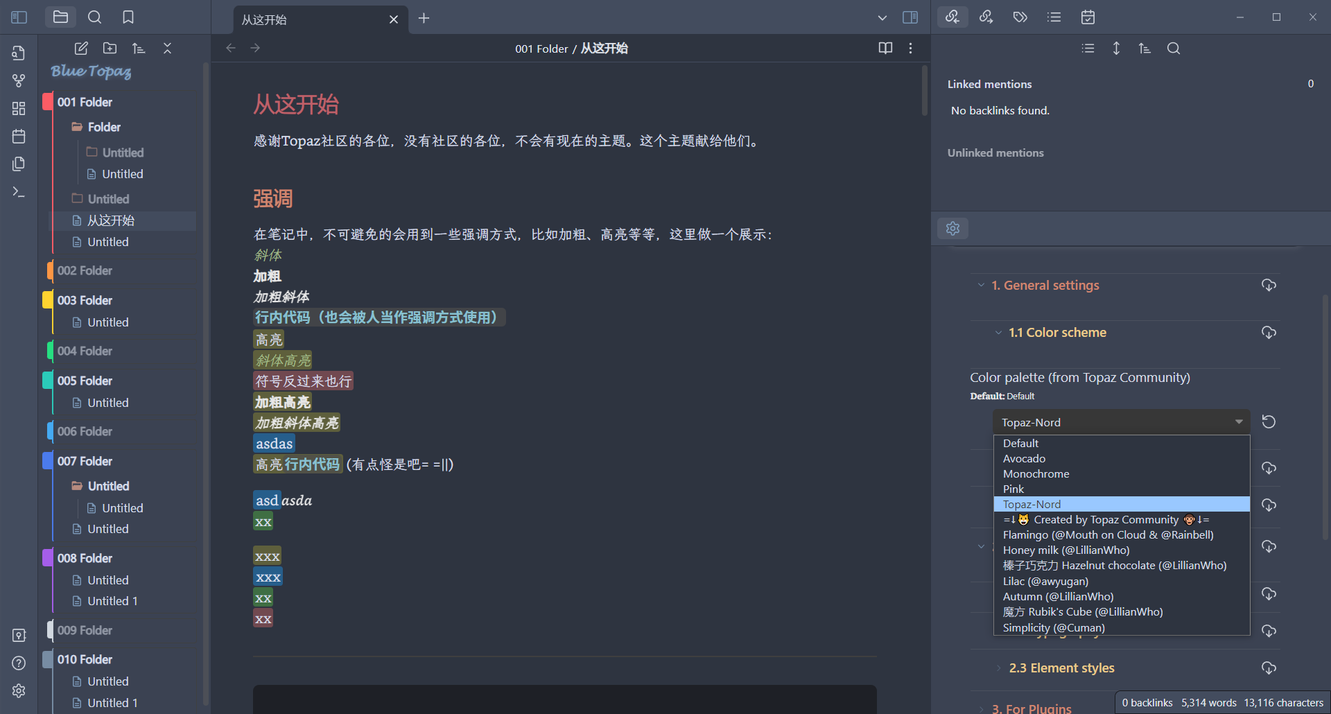1331x714 pixels.
Task: Open graph view ribbon icon
Action: click(19, 80)
